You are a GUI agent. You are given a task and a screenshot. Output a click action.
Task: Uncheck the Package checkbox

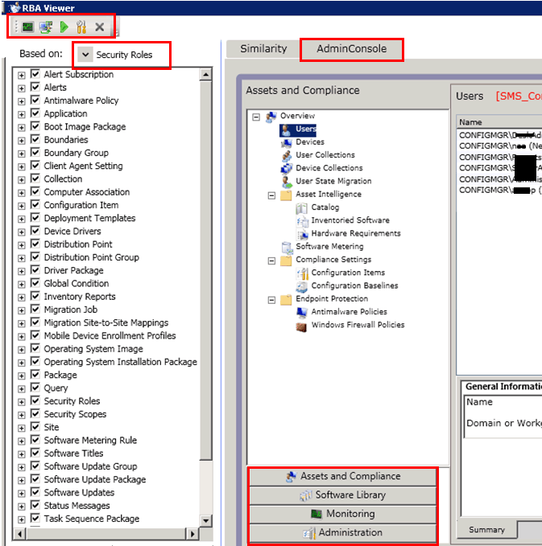35,374
